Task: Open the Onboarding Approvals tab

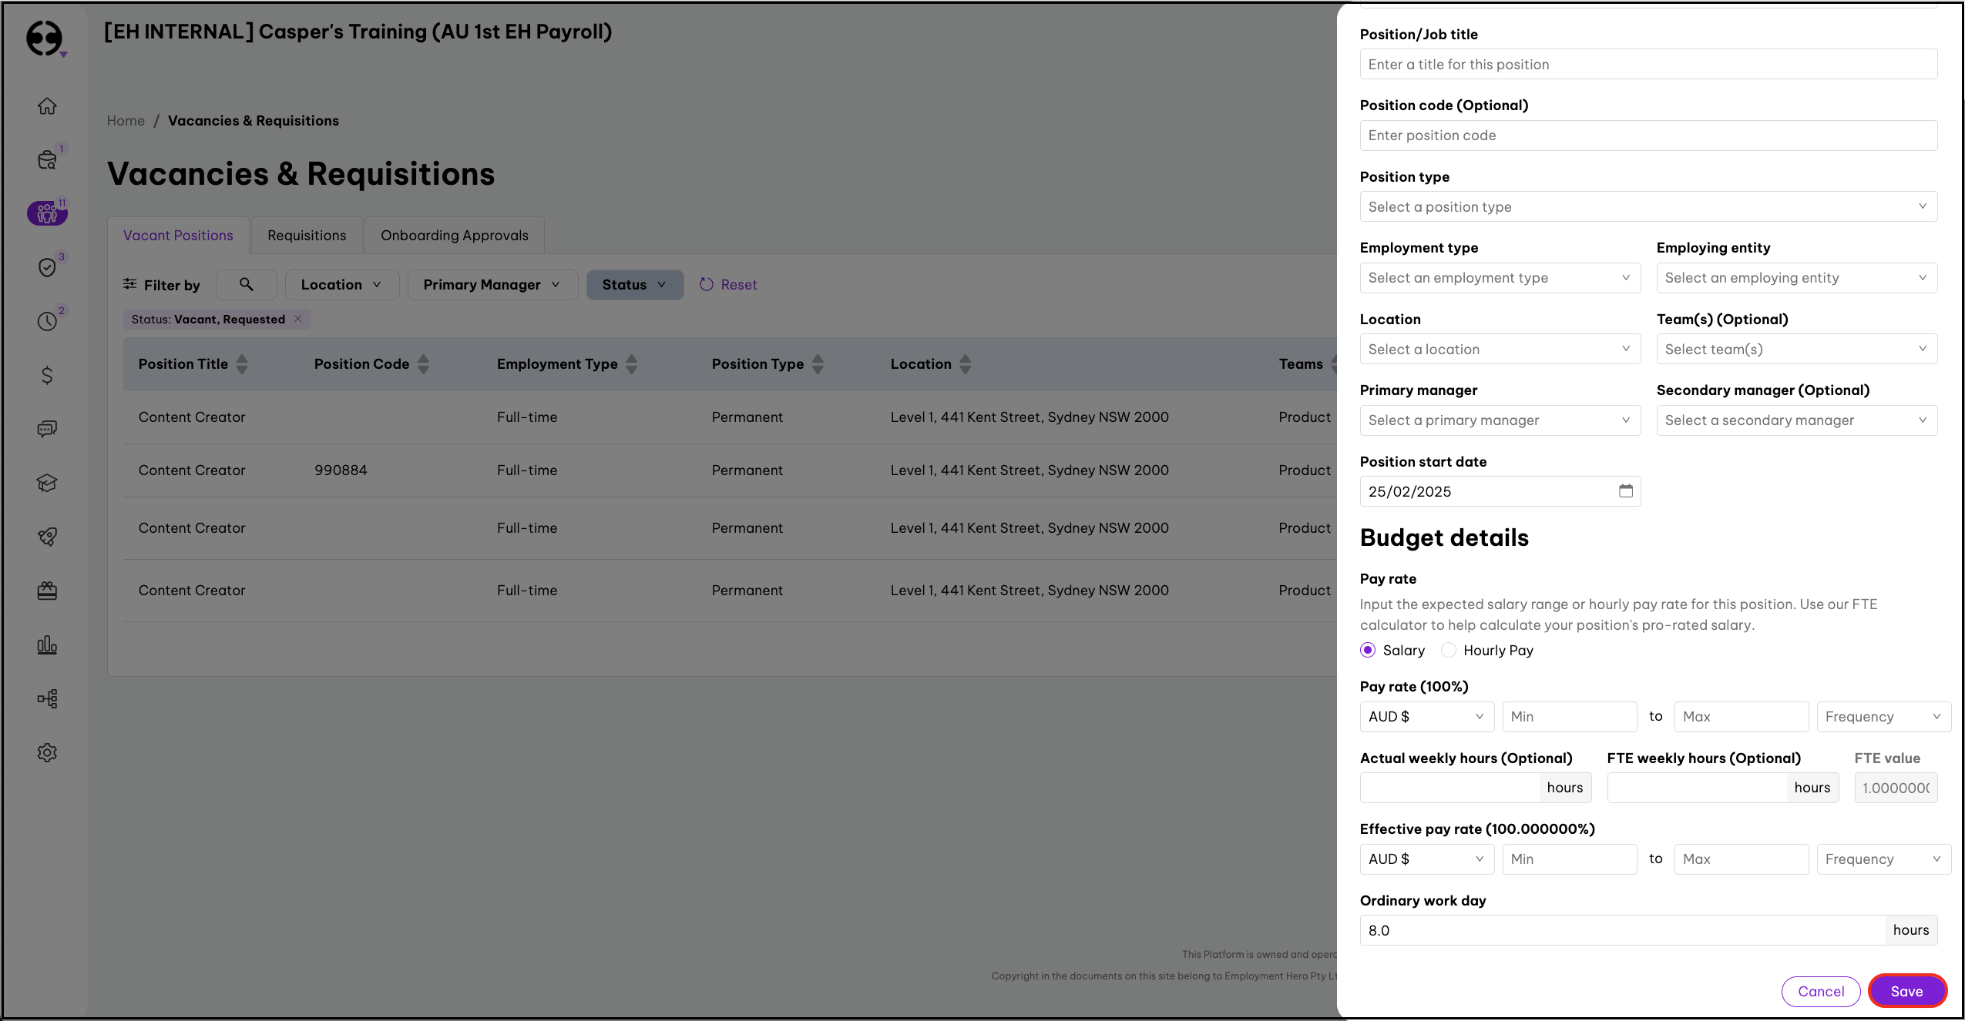Action: click(x=454, y=236)
